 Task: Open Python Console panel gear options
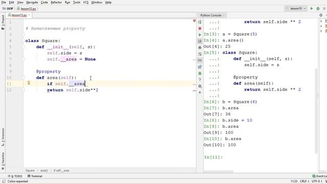321,15
